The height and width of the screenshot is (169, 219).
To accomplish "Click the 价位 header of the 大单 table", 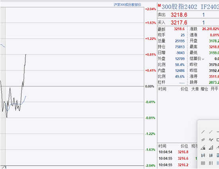I will click(x=184, y=89).
